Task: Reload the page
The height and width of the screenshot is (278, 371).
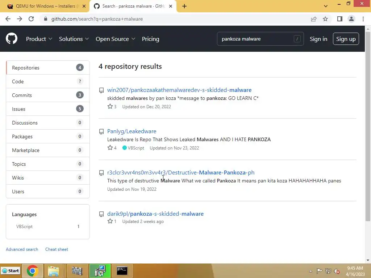Action: pos(31,19)
